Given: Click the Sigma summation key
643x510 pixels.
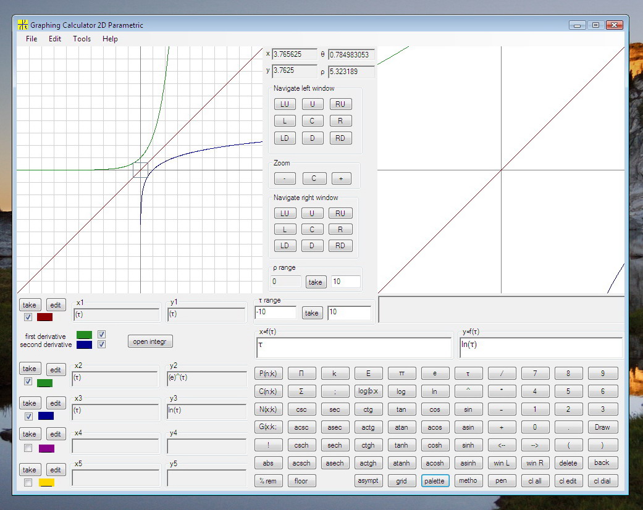Looking at the screenshot, I should tap(301, 391).
